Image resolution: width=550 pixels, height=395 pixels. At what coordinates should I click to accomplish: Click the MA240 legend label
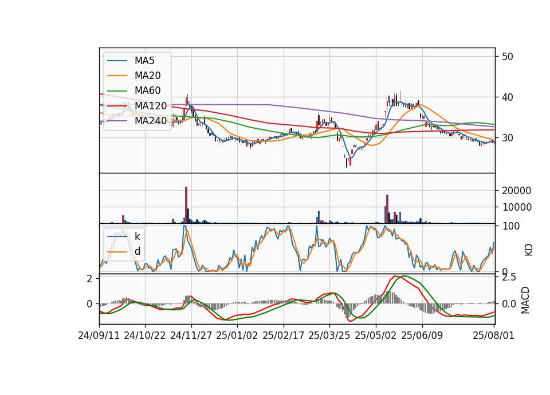tap(151, 121)
